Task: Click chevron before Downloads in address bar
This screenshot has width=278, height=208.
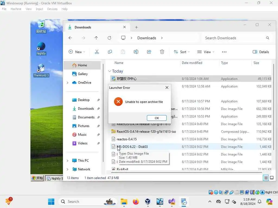Action: point(131,38)
